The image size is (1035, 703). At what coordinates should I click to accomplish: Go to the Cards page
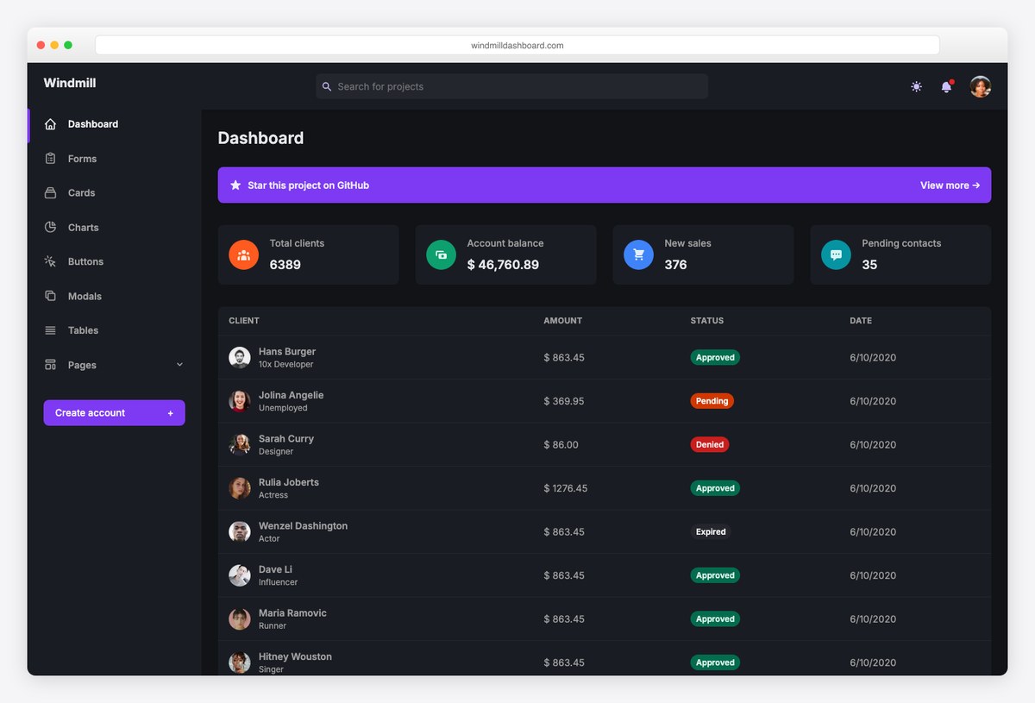pos(81,193)
